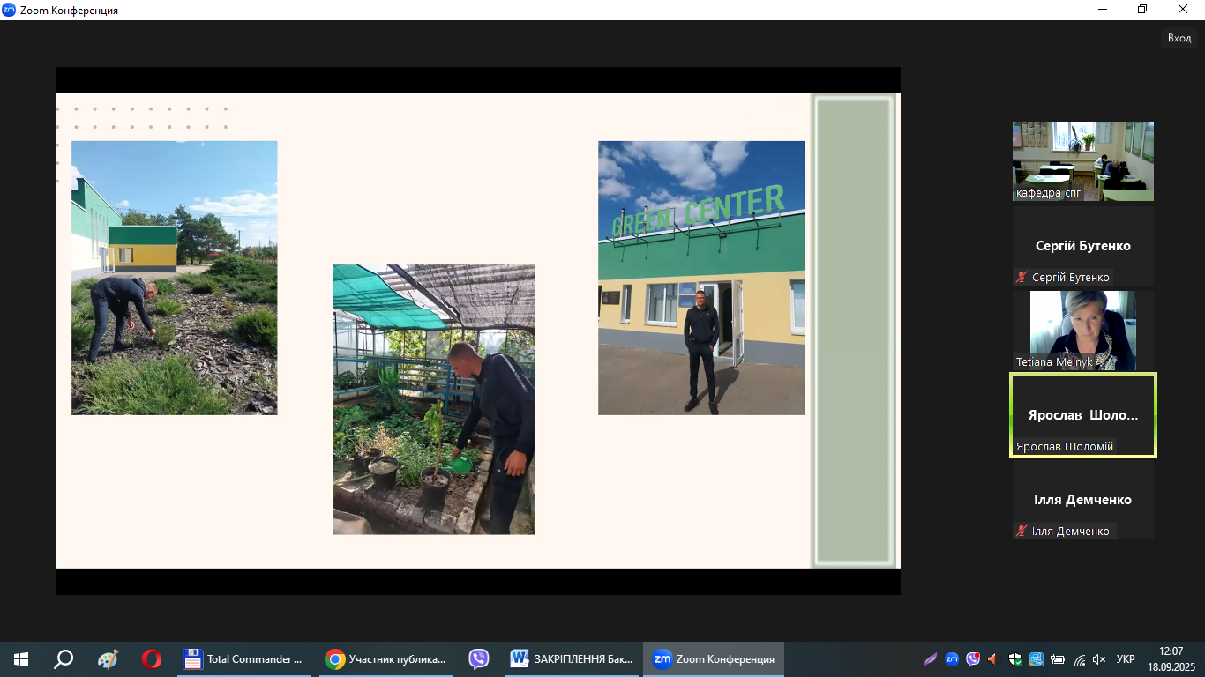The image size is (1205, 677).
Task: Select the Tetiana Melnyk video tile
Action: pyautogui.click(x=1082, y=331)
